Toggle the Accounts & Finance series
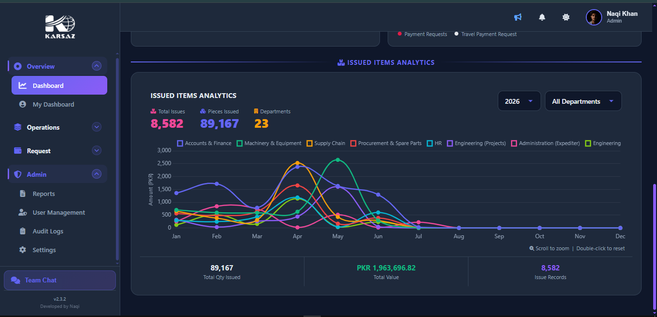Image resolution: width=657 pixels, height=317 pixels. click(x=204, y=143)
